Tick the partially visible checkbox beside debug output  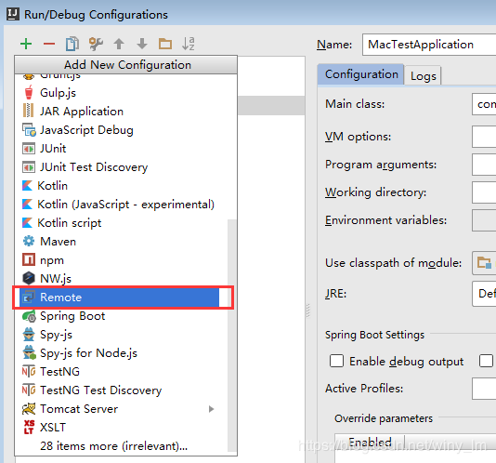point(486,361)
